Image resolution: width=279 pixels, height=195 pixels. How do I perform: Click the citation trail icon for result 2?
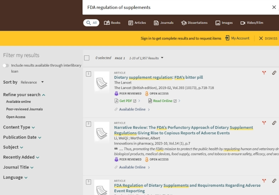click(264, 123)
